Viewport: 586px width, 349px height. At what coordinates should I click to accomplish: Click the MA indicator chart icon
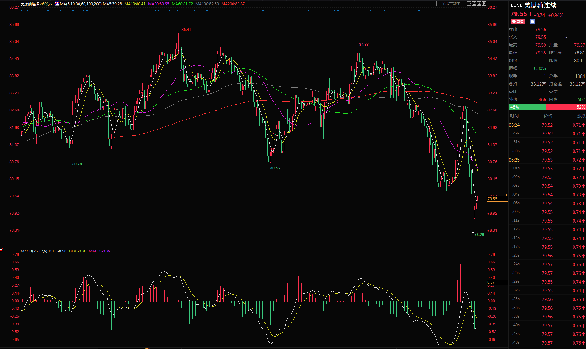click(57, 4)
